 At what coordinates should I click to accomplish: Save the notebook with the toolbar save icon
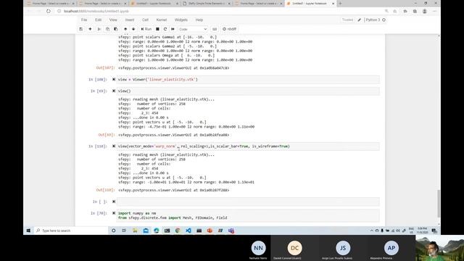80,29
